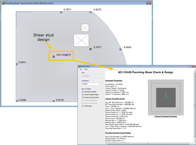
Task: Click the column point labeled 0.7877
Action: pos(90,49)
